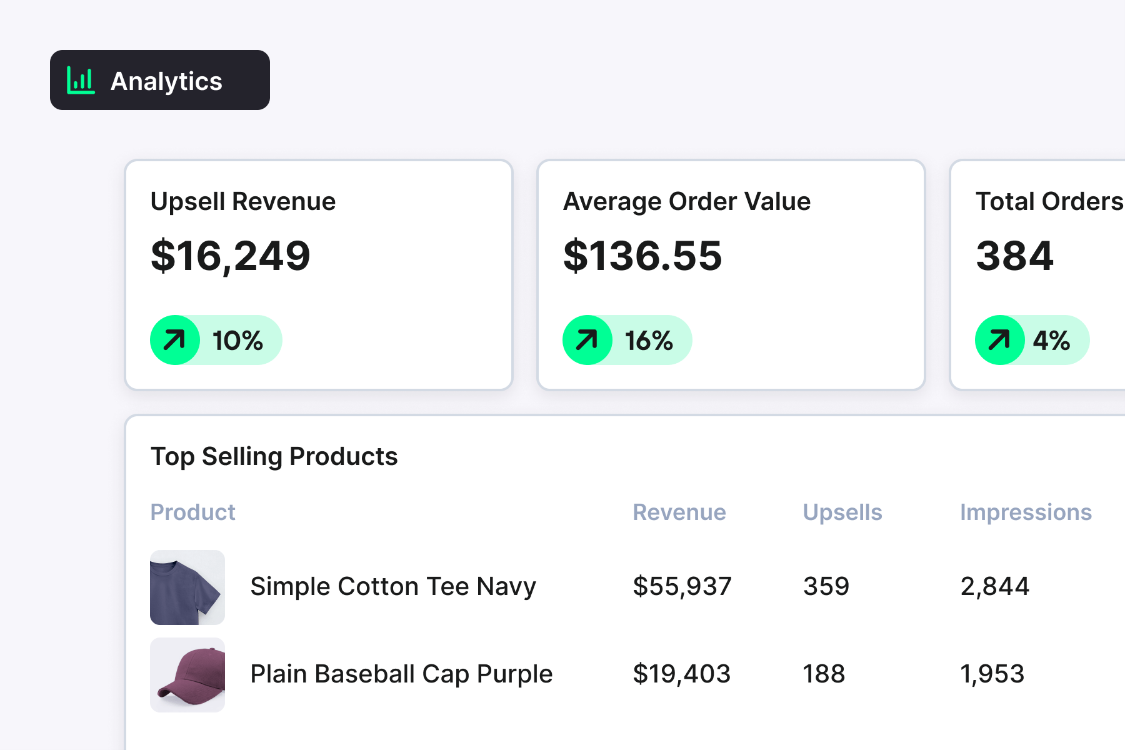
Task: Click the Top Selling Products heading
Action: pyautogui.click(x=274, y=456)
